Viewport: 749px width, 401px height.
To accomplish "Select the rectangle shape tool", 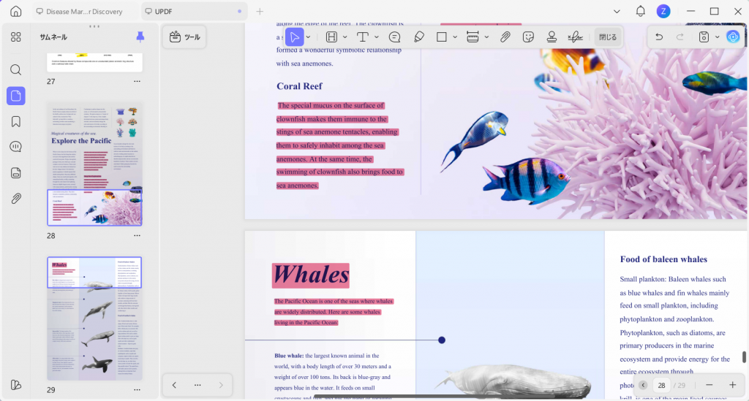I will (441, 37).
